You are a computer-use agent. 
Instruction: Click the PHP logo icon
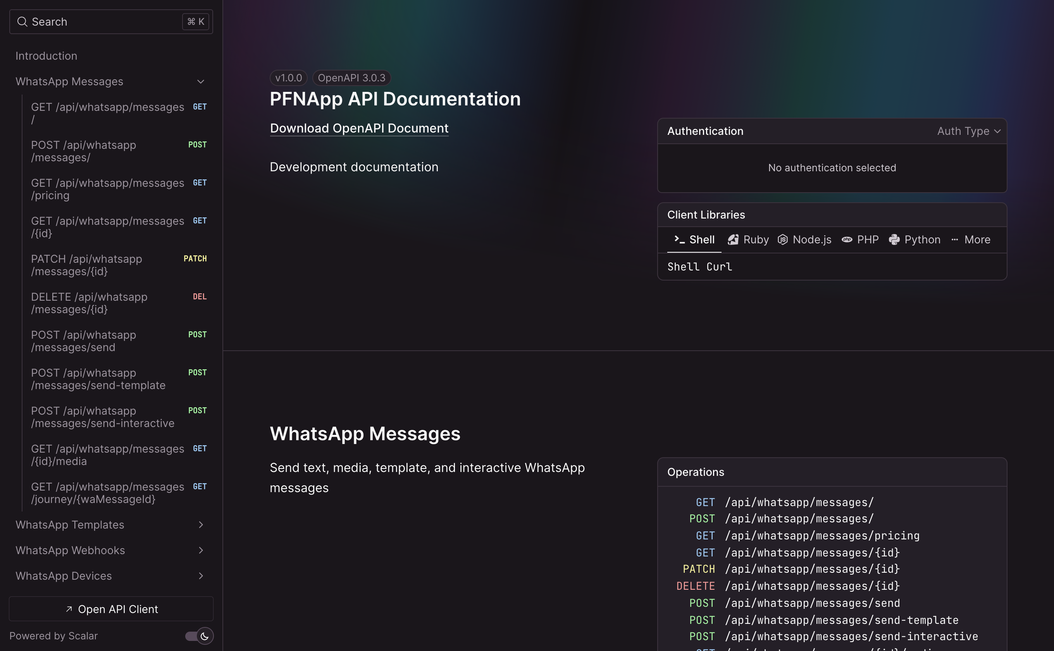tap(847, 239)
